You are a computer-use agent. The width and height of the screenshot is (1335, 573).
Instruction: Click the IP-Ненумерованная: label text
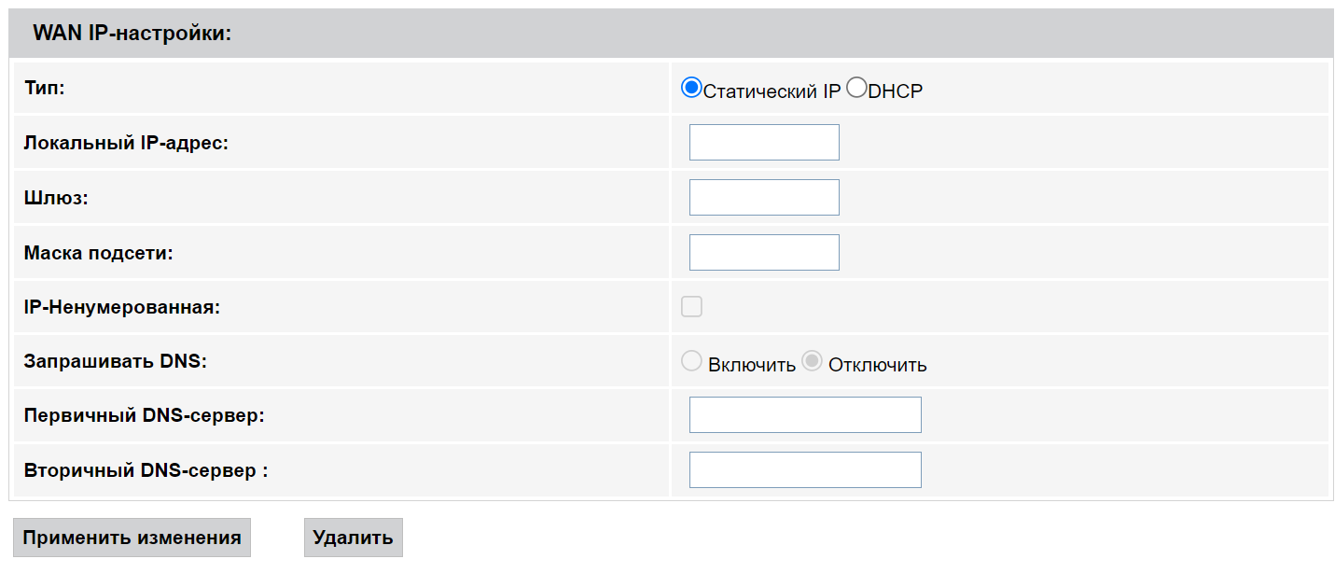pyautogui.click(x=122, y=306)
